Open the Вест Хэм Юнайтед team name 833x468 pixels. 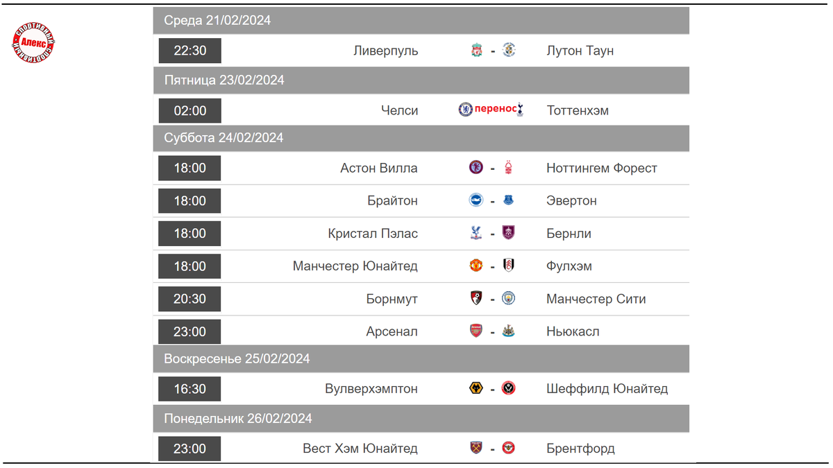(x=360, y=449)
